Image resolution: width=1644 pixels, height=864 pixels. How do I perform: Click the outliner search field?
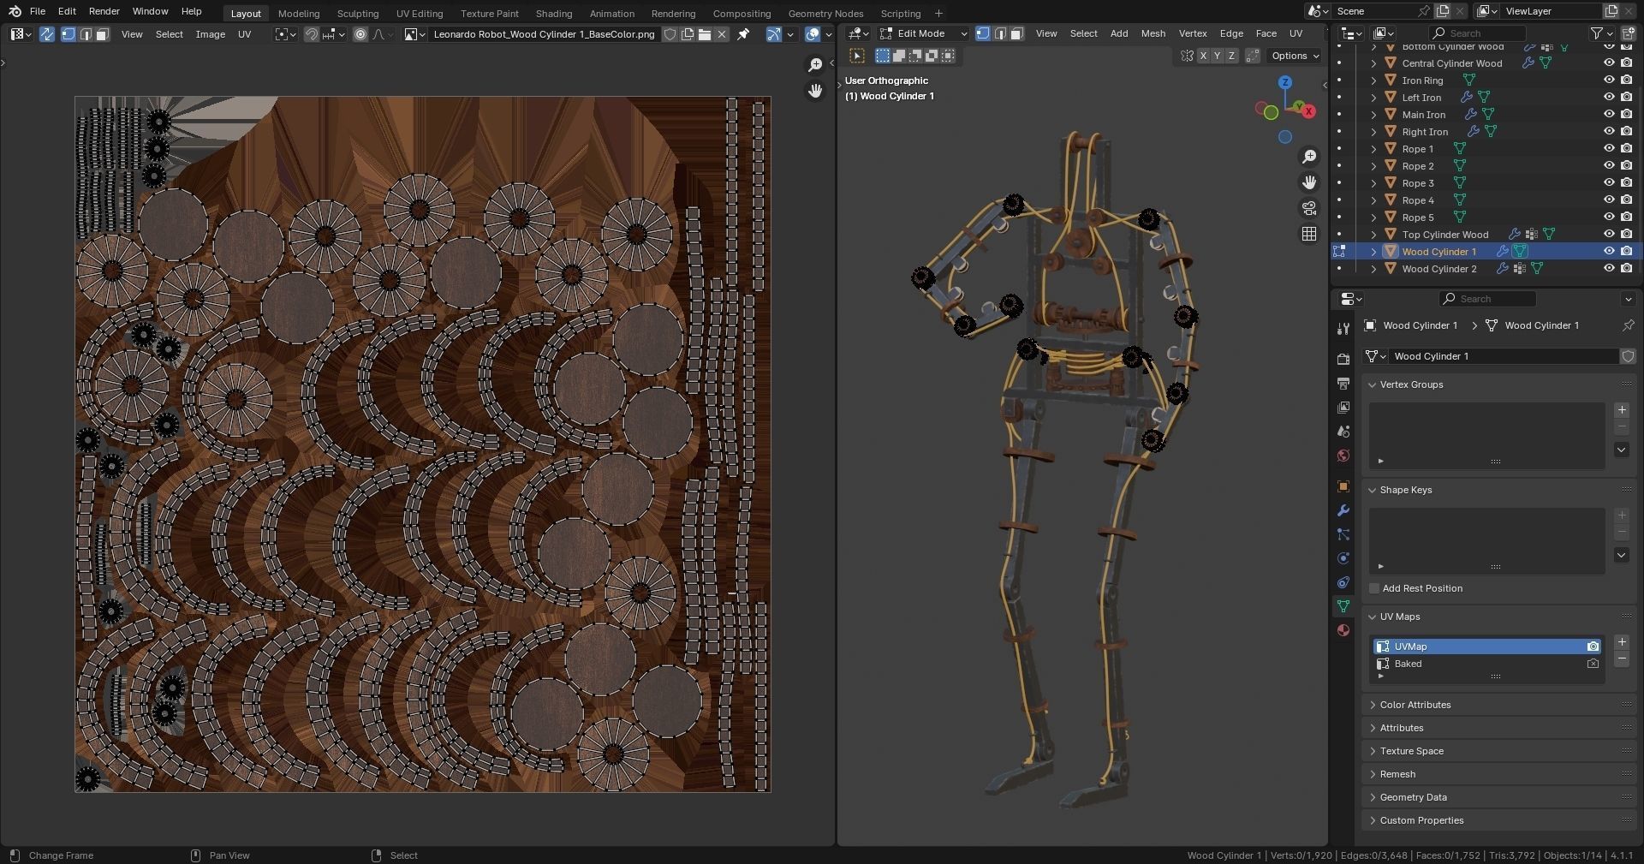coord(1478,33)
